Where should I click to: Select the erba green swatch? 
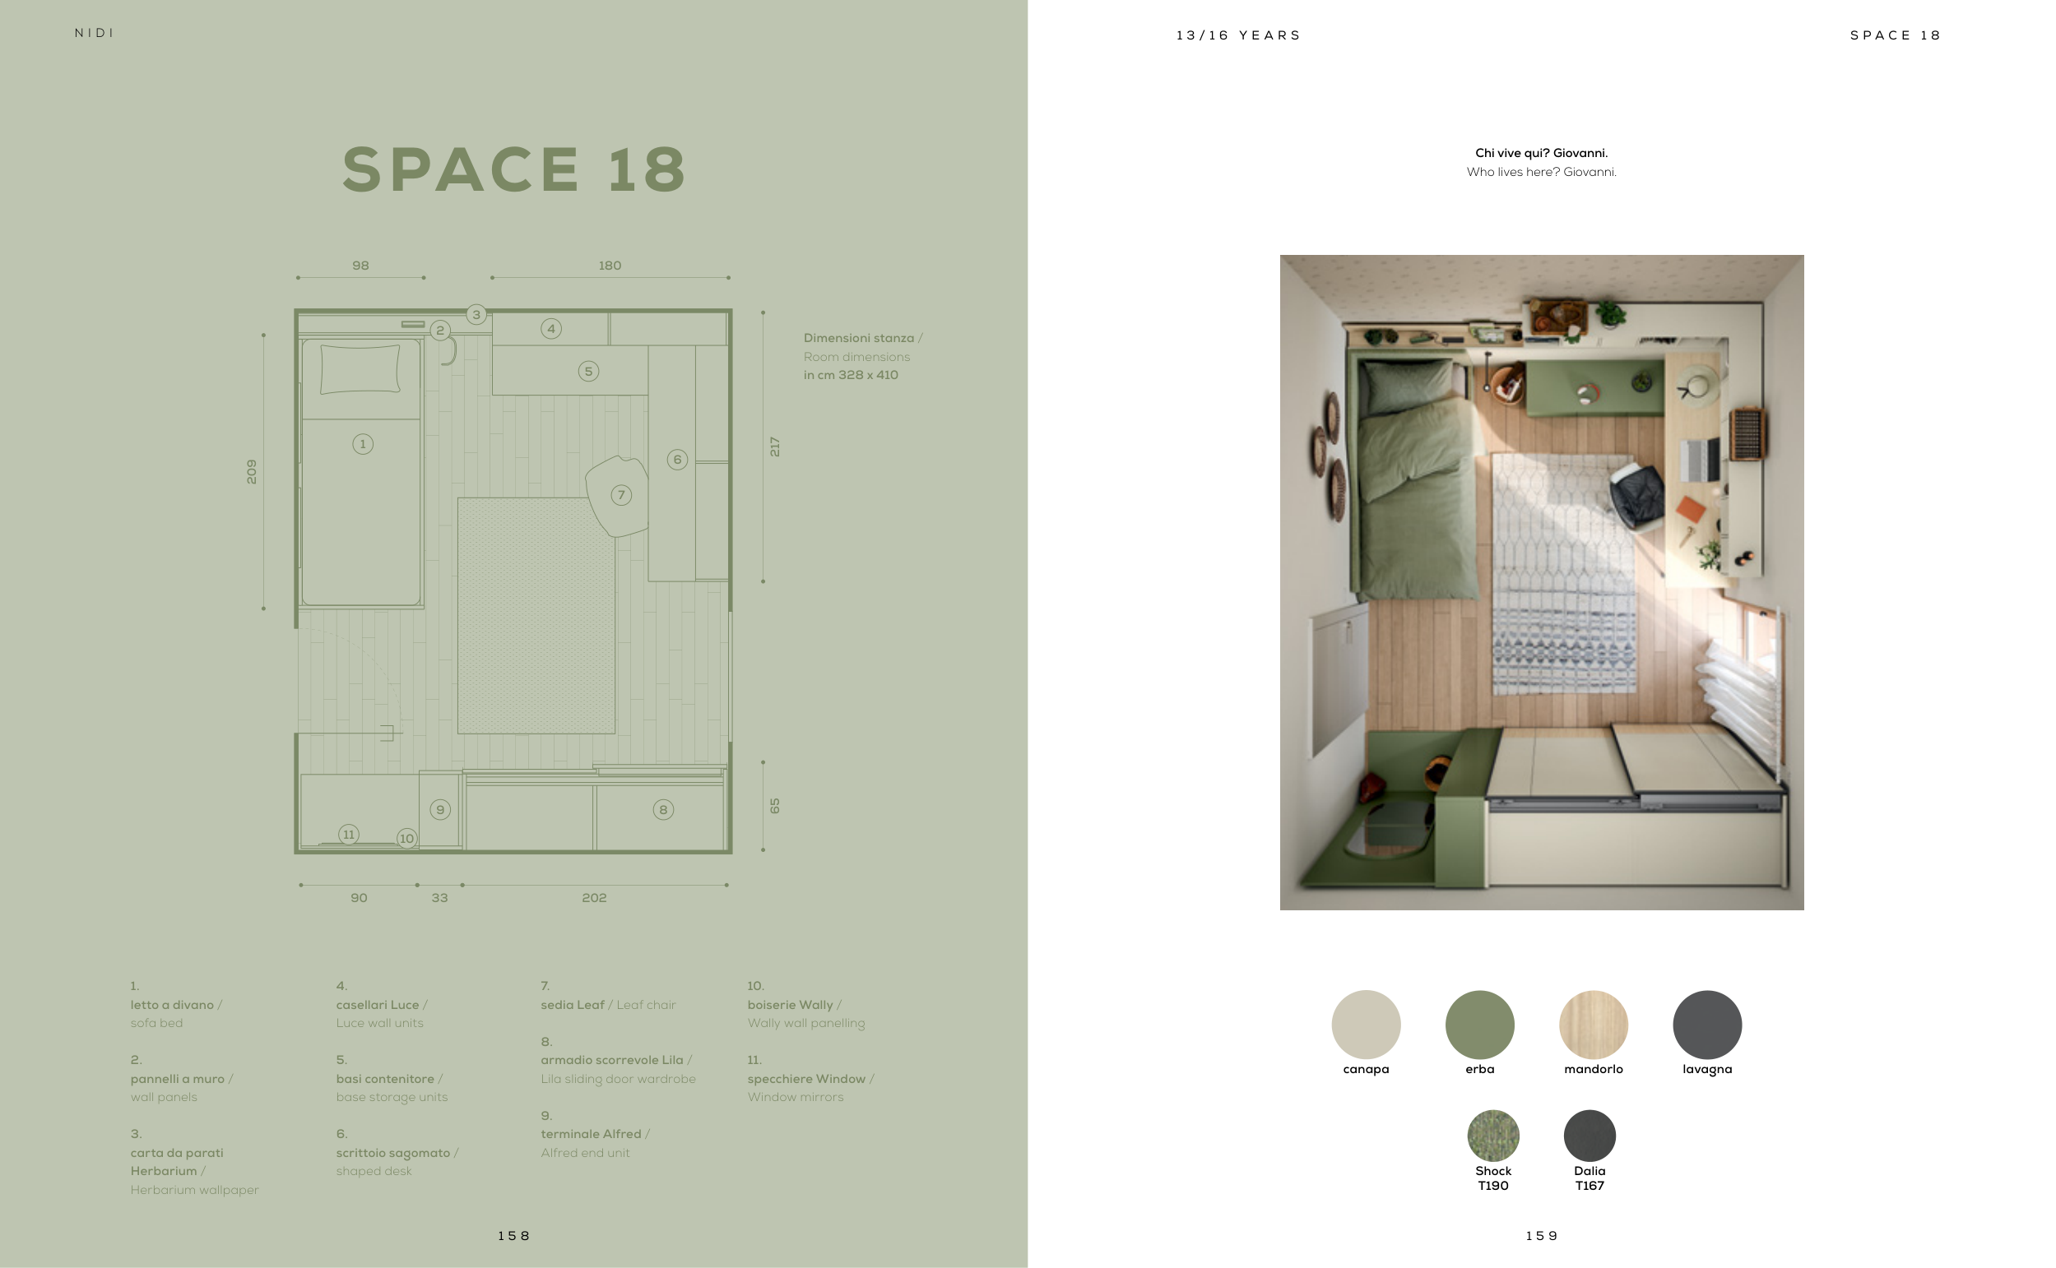click(1479, 1024)
